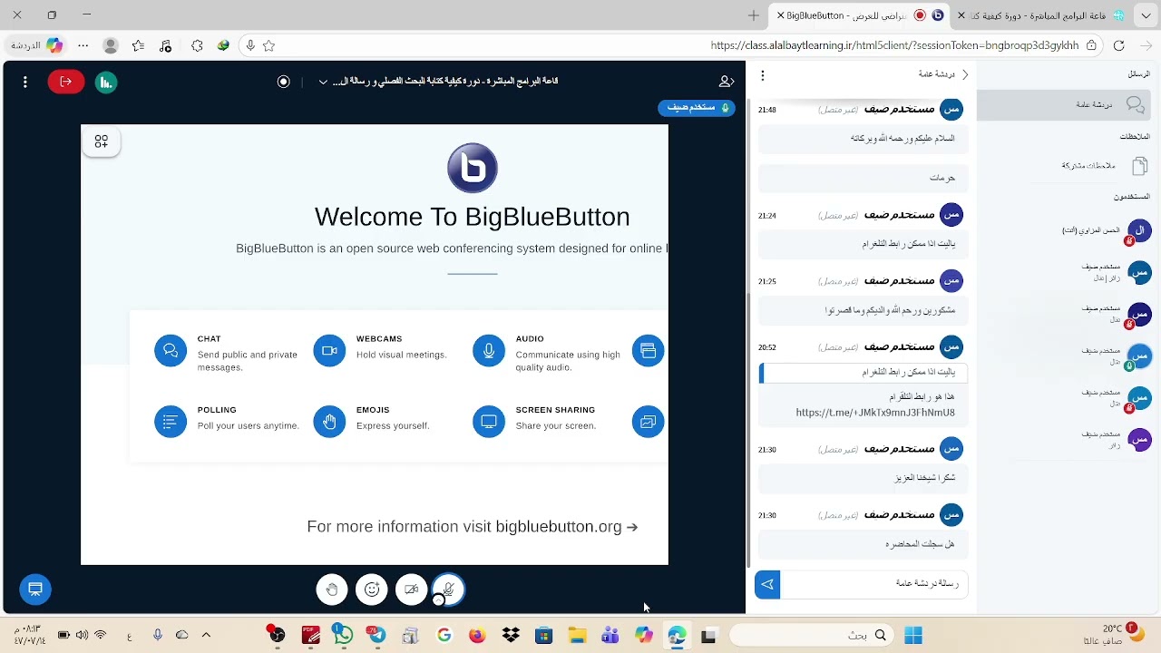Expand the small arrow on microphone button
1161x653 pixels.
click(439, 600)
